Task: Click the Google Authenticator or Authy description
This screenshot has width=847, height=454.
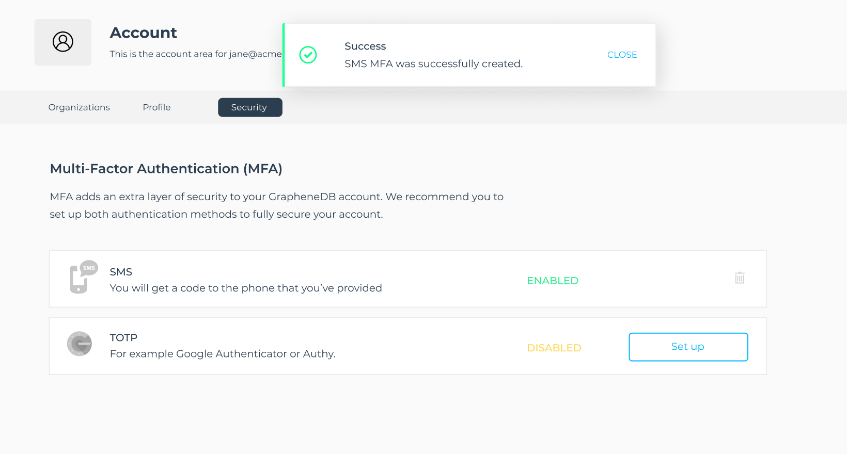Action: 223,354
